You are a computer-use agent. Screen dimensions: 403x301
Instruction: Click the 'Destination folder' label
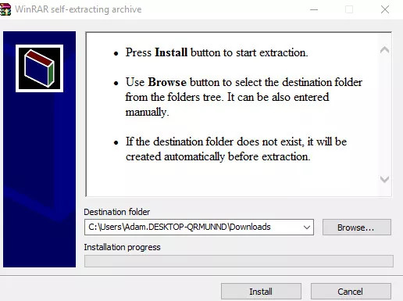coord(117,212)
